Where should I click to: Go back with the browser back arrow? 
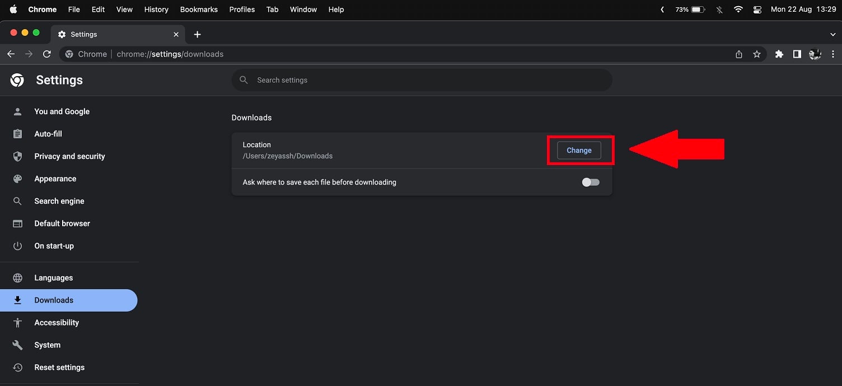[x=11, y=54]
